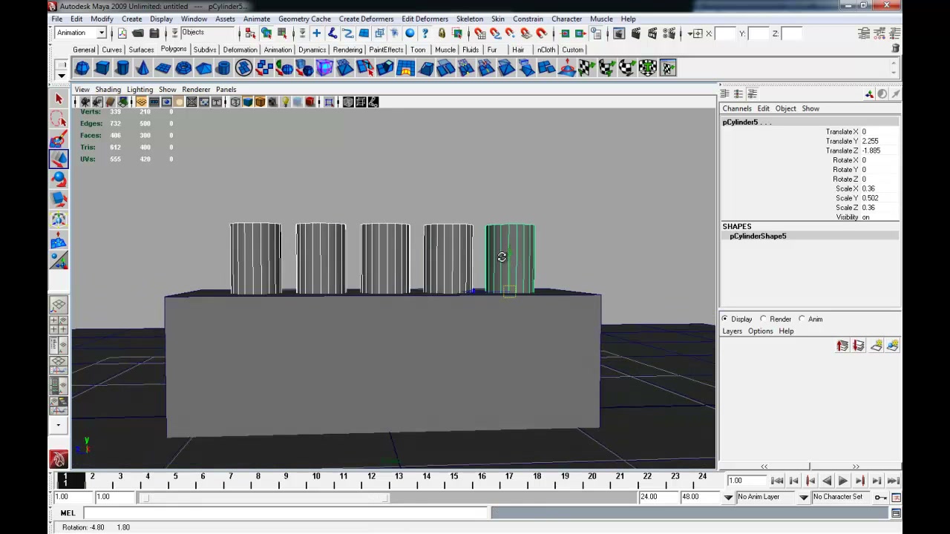Open the Channels menu in Channel Box
This screenshot has height=534, width=950.
pos(737,108)
